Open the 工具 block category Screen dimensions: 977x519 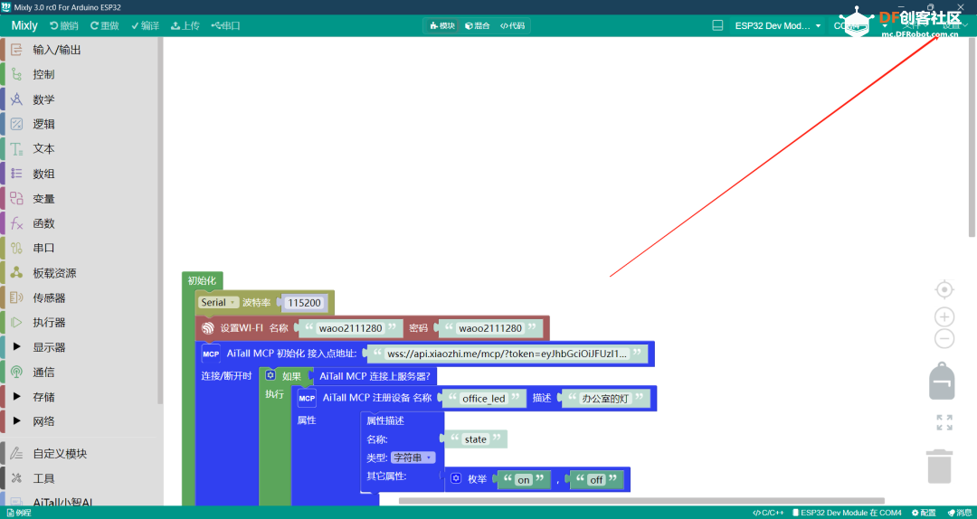click(81, 478)
